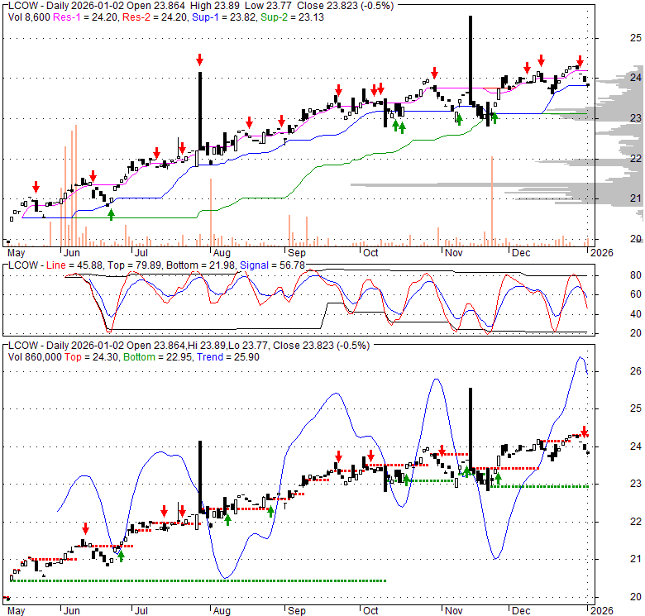This screenshot has width=645, height=616.
Task: Click the red arrow in early June on the bottom chart
Action: coord(85,528)
